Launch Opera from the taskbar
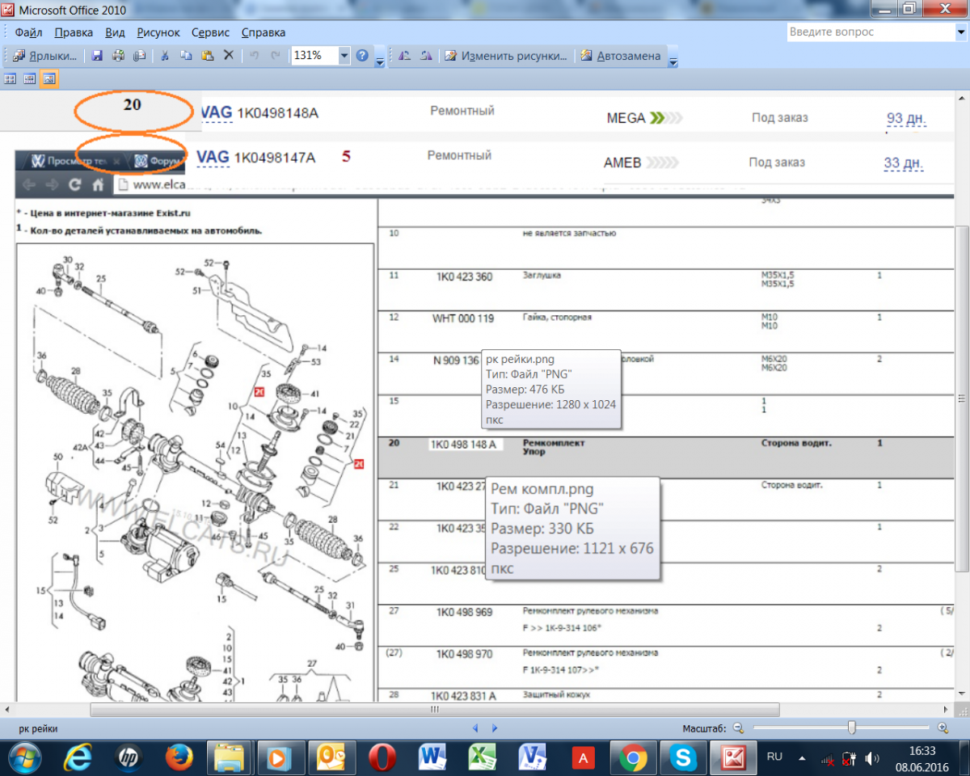This screenshot has width=970, height=776. click(382, 758)
